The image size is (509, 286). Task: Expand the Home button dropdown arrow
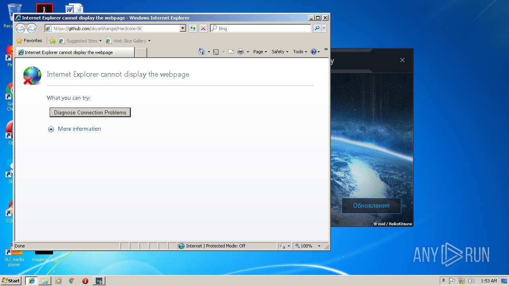(x=209, y=52)
